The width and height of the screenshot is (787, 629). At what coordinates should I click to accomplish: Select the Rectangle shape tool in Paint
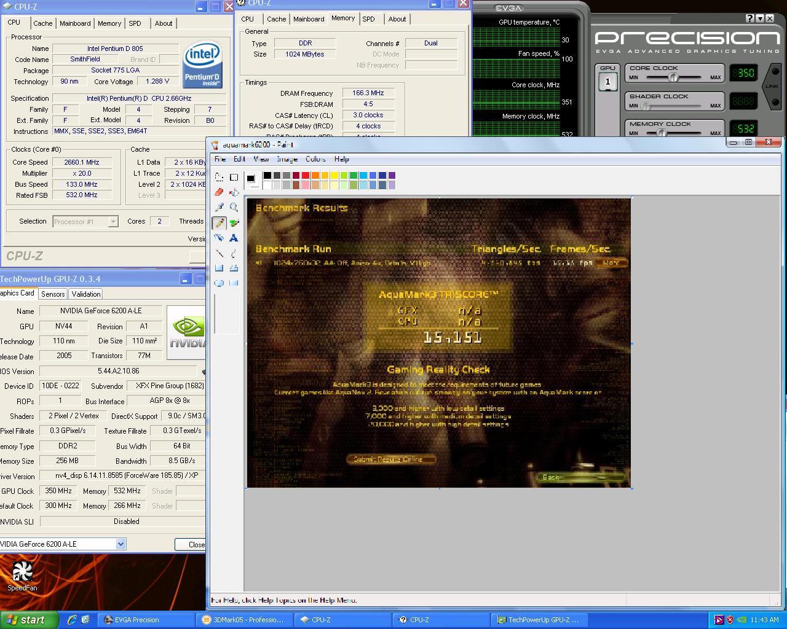(219, 268)
